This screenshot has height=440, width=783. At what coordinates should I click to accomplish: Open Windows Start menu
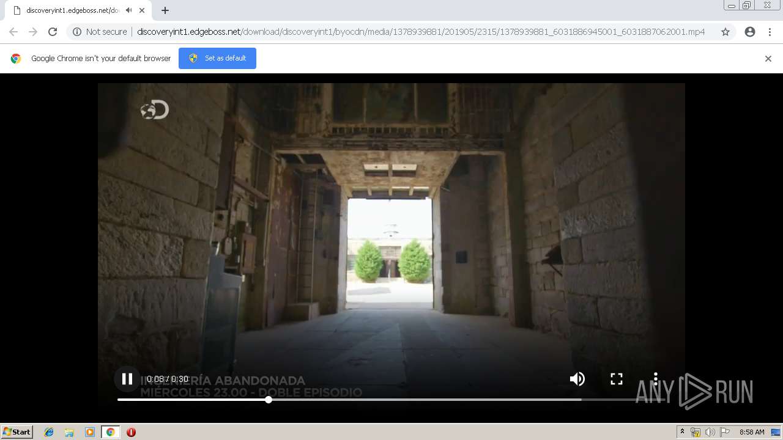pos(17,432)
